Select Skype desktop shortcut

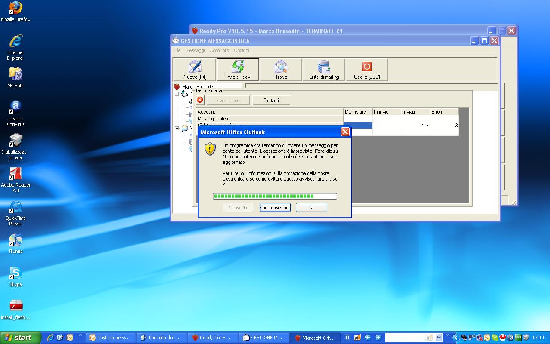point(15,276)
